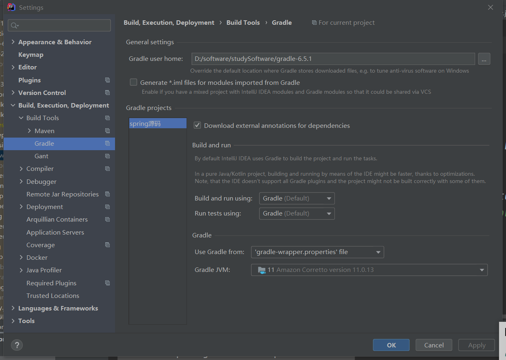Expand the Tools section
This screenshot has height=360, width=506.
tap(13, 321)
